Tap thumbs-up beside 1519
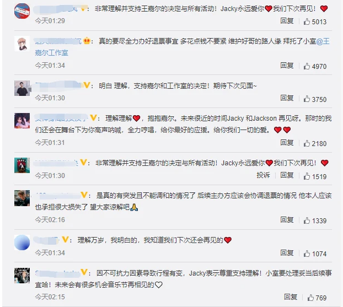 coord(307,176)
